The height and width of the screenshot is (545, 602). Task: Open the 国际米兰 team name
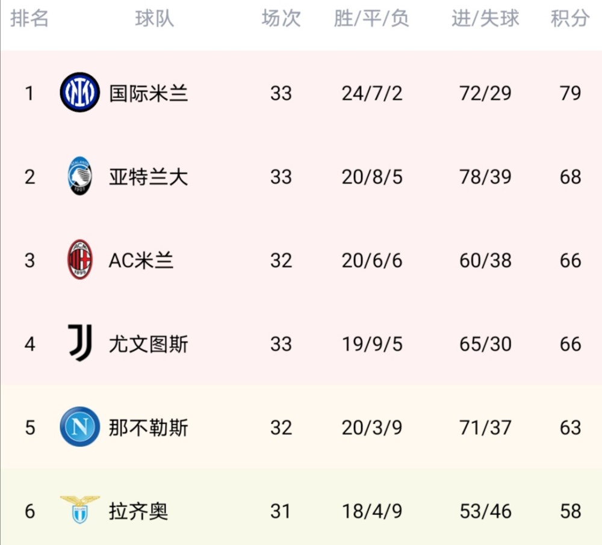[149, 93]
